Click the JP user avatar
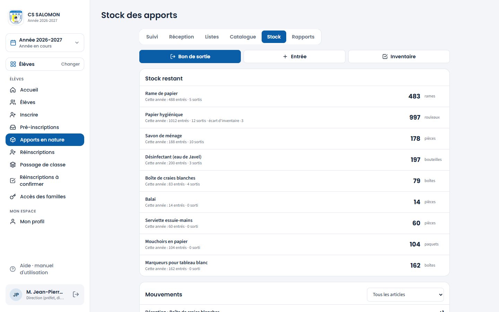The image size is (499, 312). click(16, 295)
